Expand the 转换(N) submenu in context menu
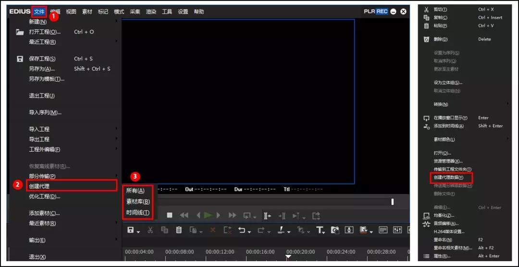Viewport: 519px width, 267px height. (x=441, y=104)
